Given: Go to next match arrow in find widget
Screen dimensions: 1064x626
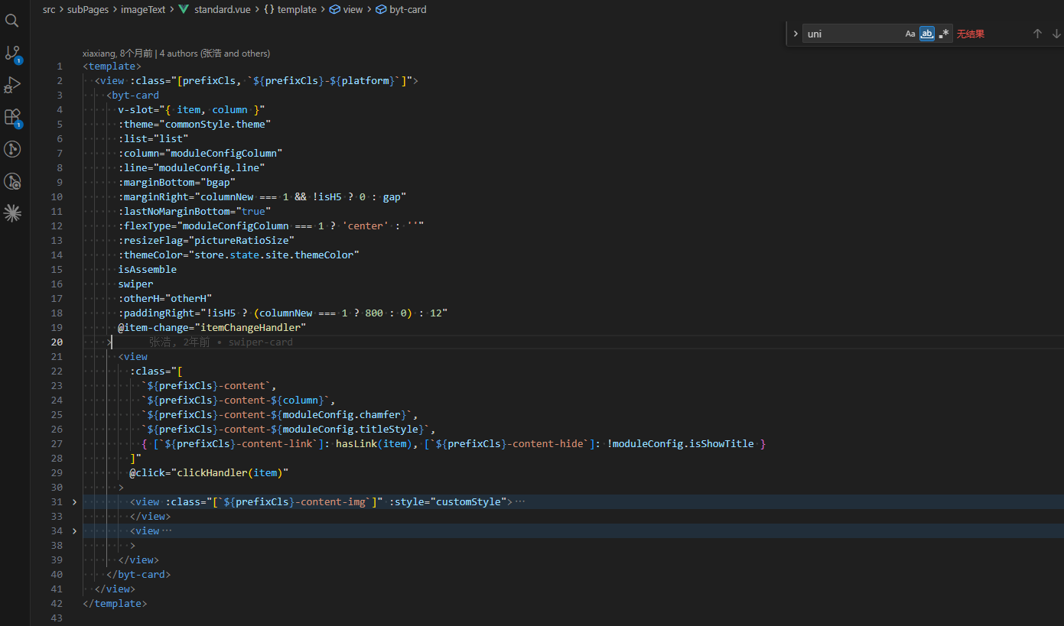Looking at the screenshot, I should (x=1056, y=34).
